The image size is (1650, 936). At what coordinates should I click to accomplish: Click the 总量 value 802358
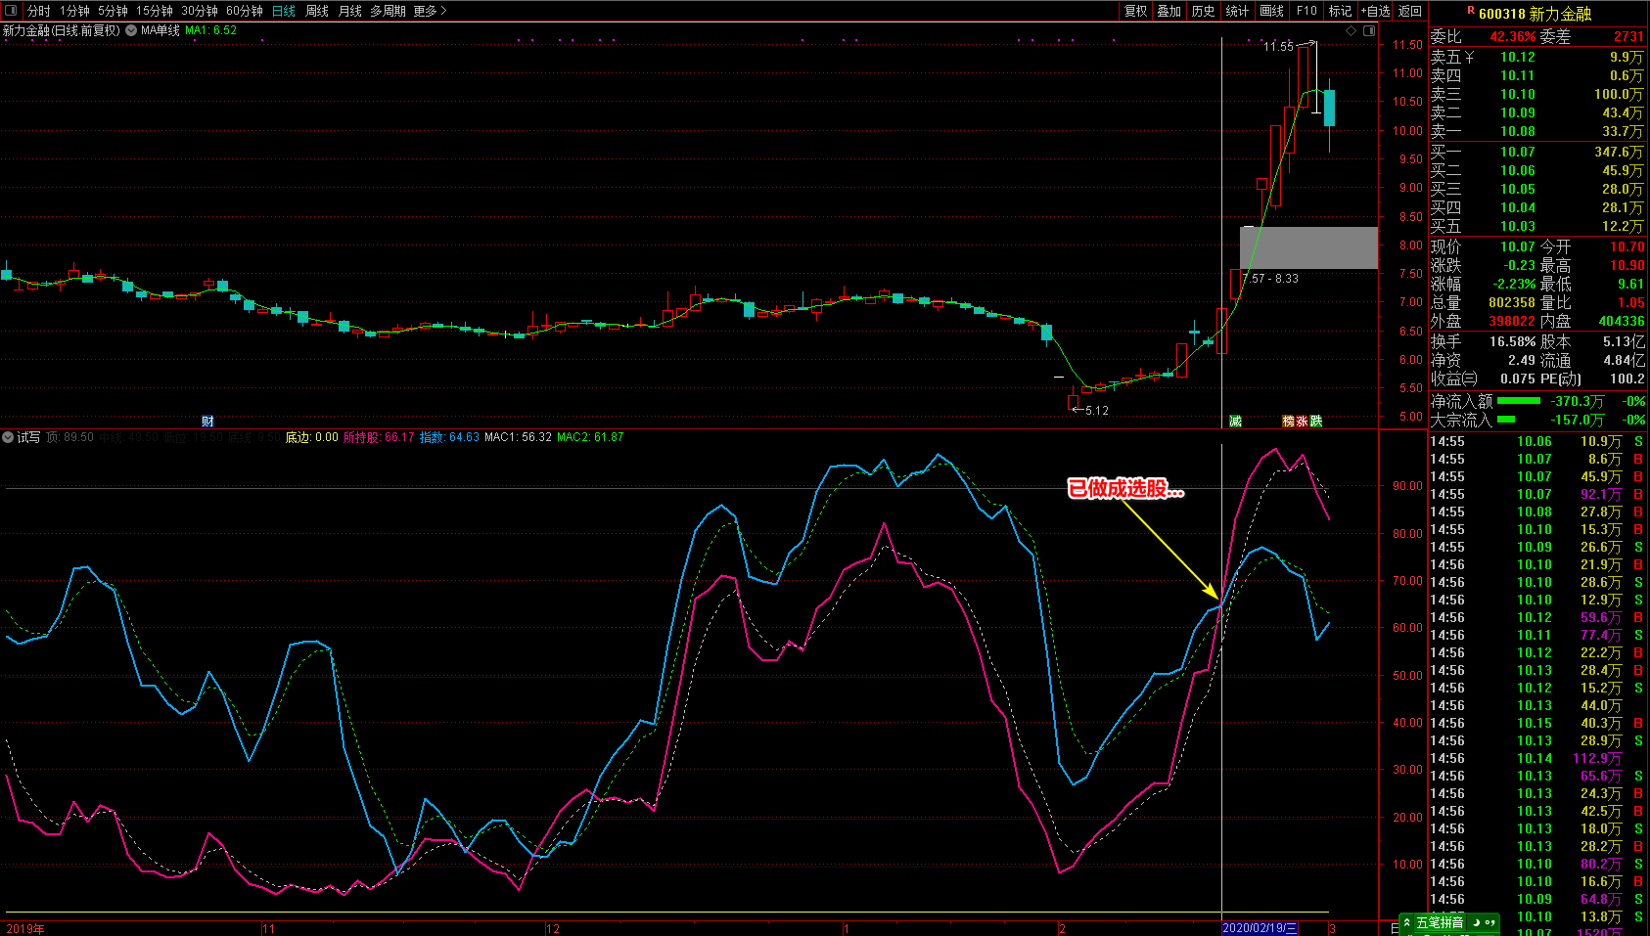pyautogui.click(x=1512, y=303)
